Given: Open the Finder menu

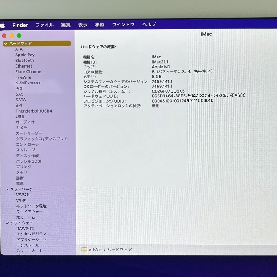Looking at the screenshot, I should [x=20, y=25].
